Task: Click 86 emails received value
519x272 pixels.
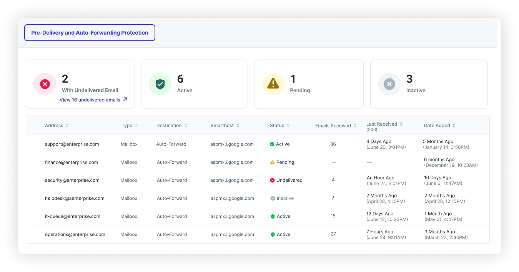Action: click(x=333, y=144)
